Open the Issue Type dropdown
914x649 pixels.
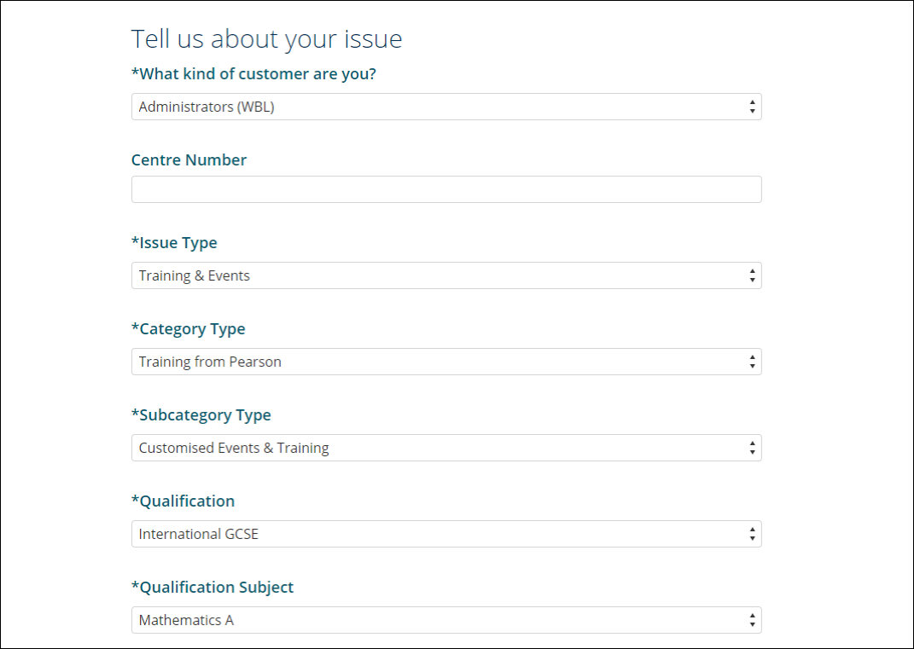(445, 275)
